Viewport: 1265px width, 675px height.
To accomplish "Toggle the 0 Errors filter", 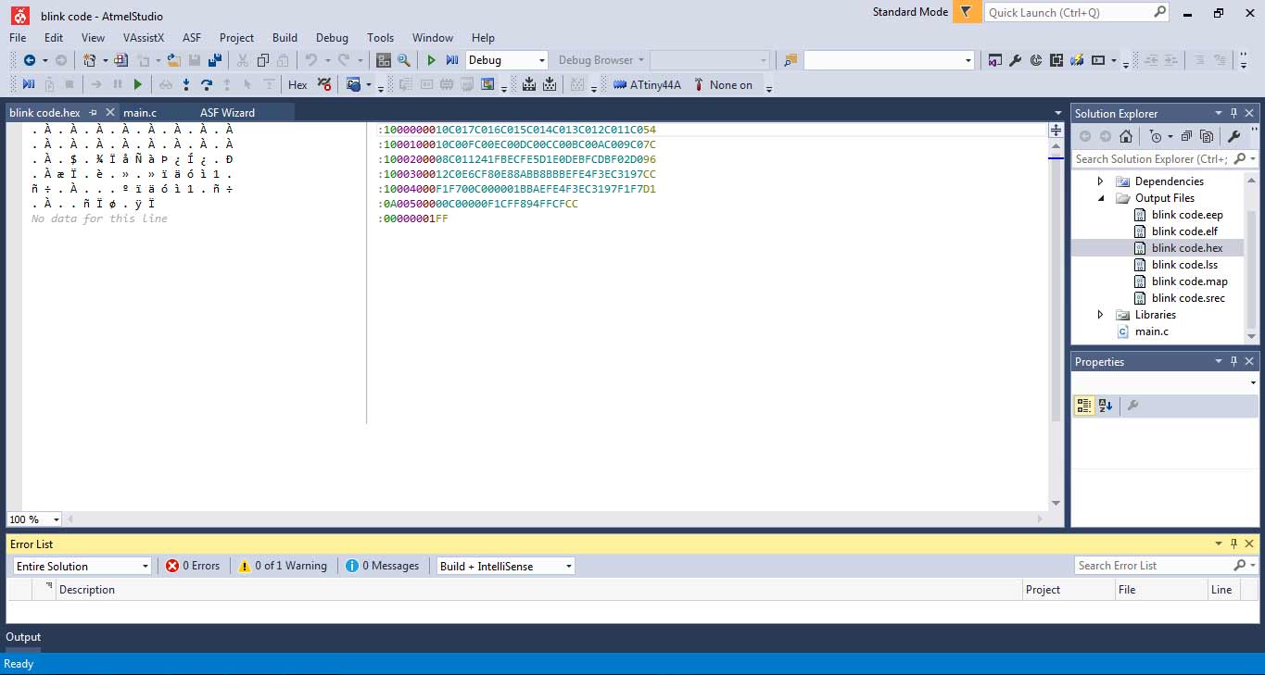I will (194, 566).
